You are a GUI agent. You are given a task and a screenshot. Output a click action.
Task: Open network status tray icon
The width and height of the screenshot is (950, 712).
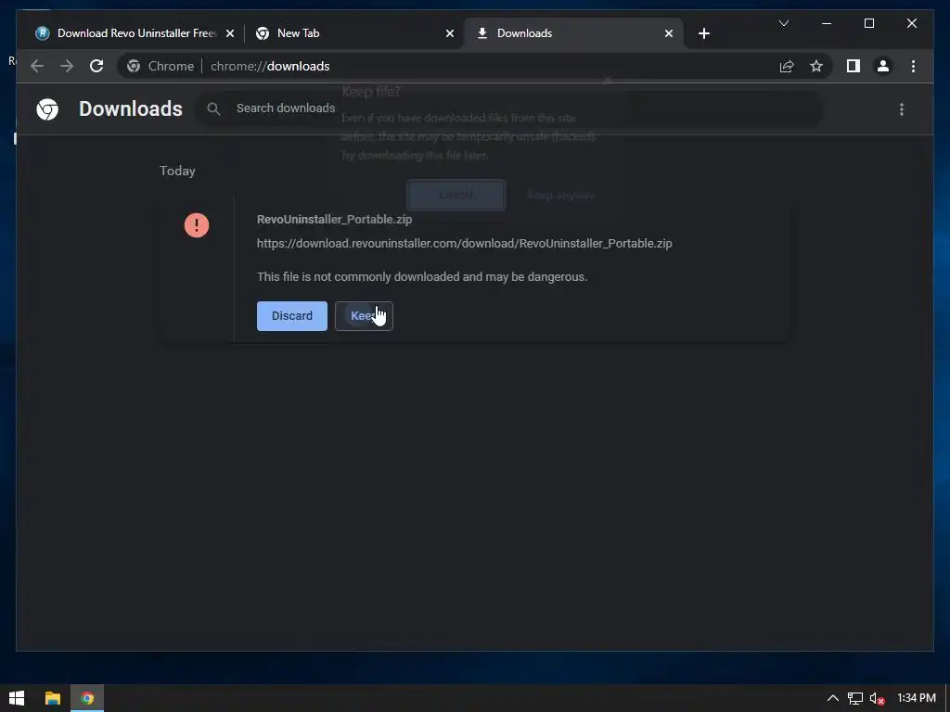pos(854,699)
